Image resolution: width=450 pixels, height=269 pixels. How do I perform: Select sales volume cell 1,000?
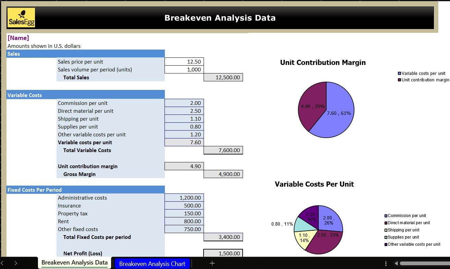click(184, 69)
